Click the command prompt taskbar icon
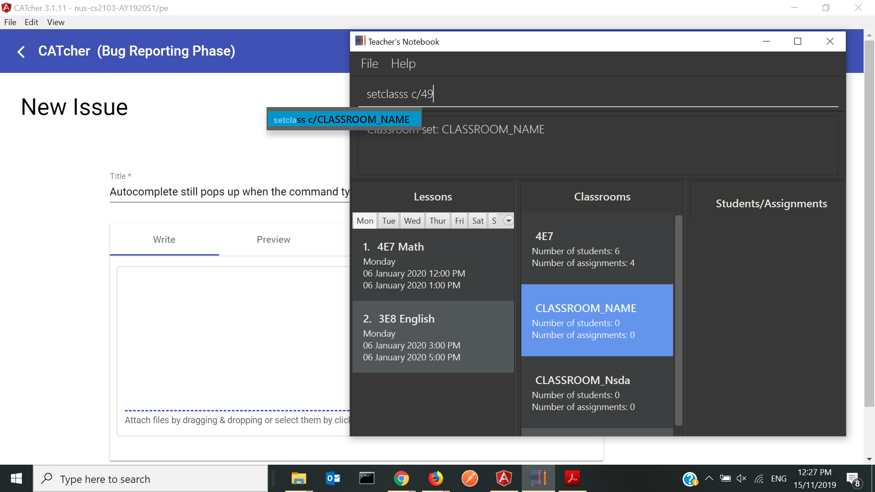875x492 pixels. 367,478
